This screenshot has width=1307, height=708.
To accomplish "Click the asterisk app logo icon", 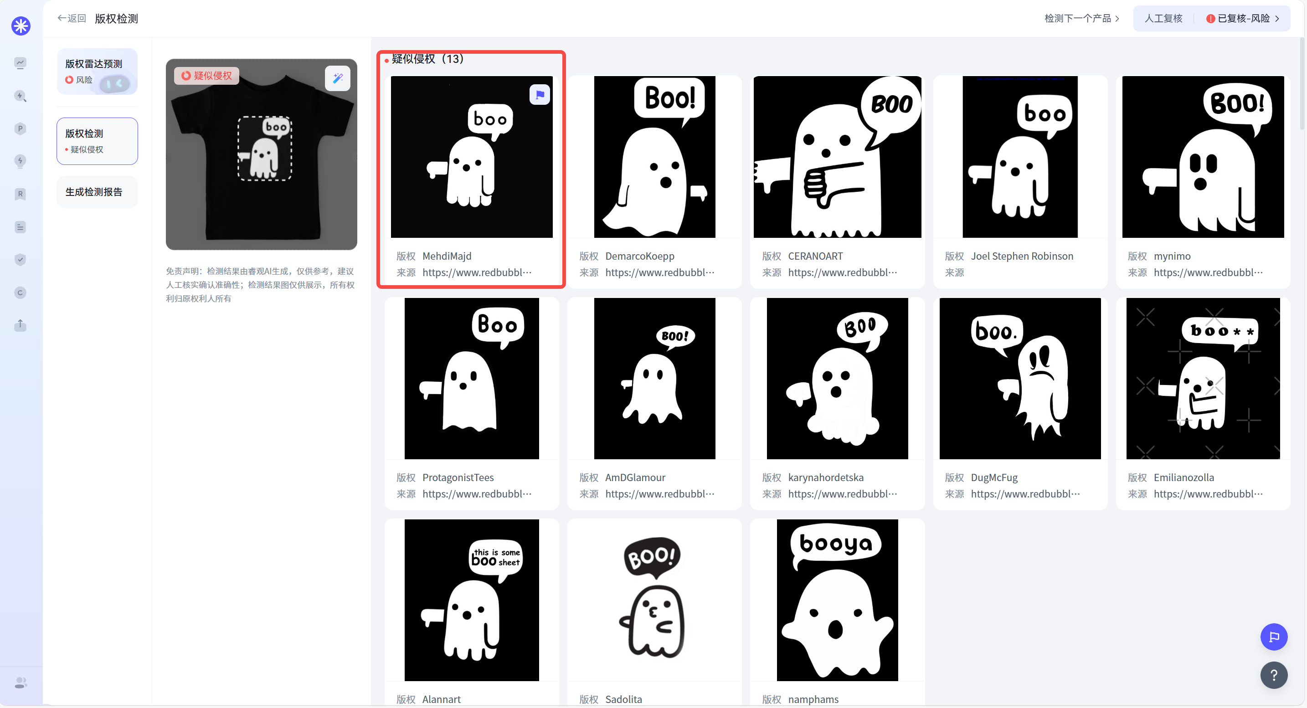I will (x=21, y=26).
